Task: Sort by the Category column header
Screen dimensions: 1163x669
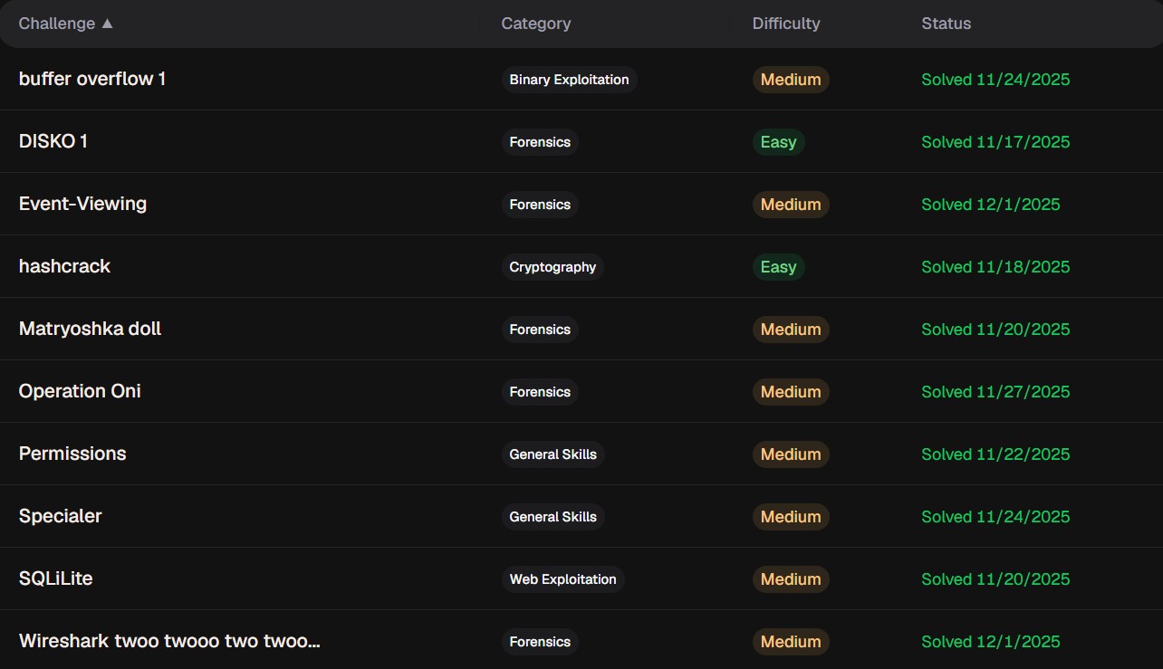Action: coord(536,24)
